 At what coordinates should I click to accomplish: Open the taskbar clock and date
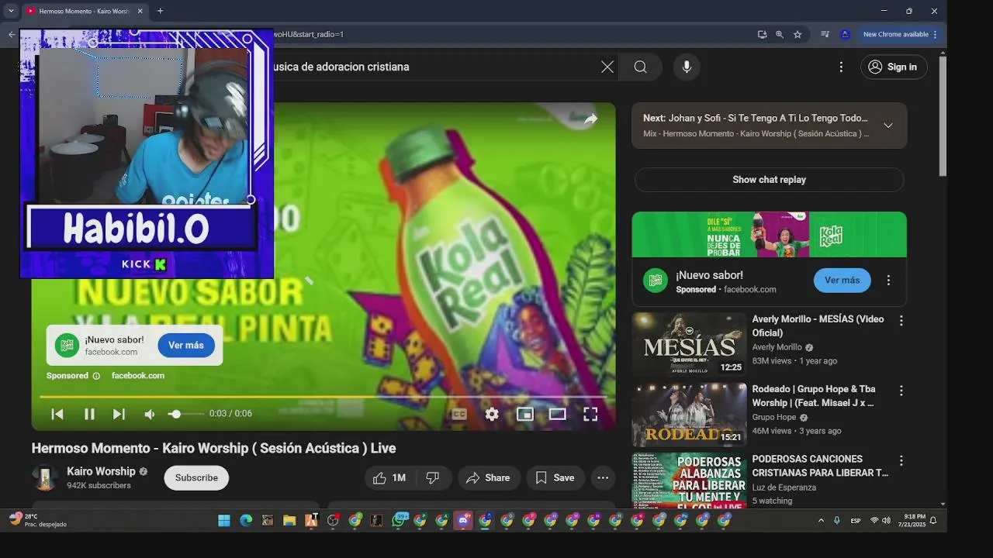912,520
